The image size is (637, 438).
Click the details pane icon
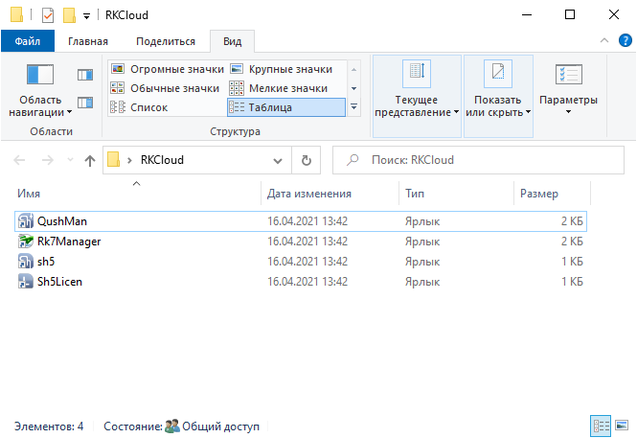[85, 102]
